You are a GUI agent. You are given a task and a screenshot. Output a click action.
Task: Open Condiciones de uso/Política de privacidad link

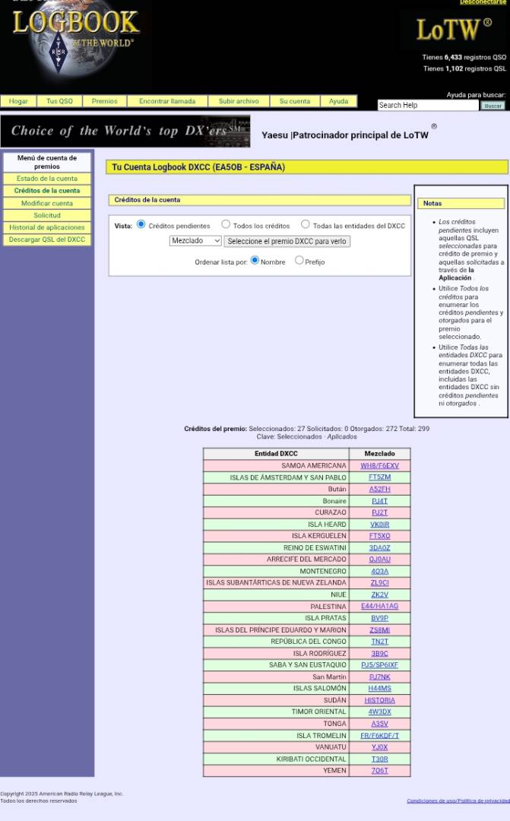click(458, 800)
